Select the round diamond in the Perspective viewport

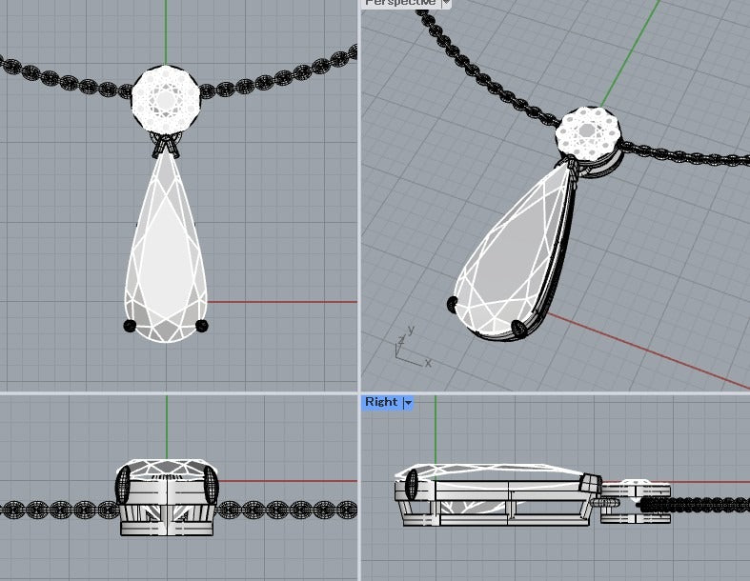[x=588, y=133]
